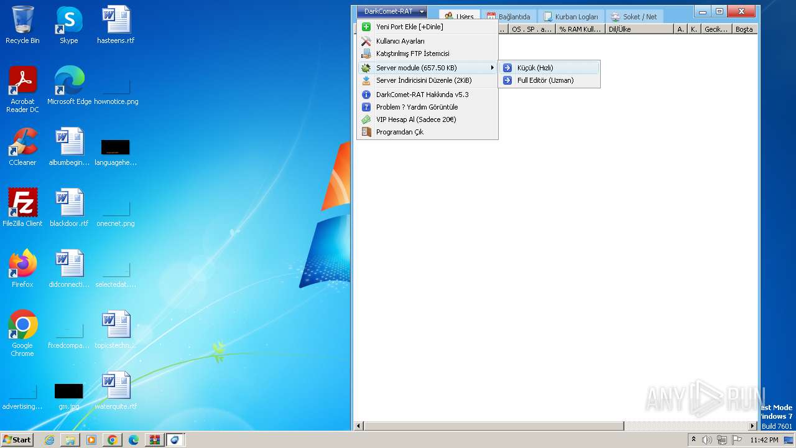Select Google Chrome desktop shortcut
Viewport: 796px width, 448px height.
(22, 333)
